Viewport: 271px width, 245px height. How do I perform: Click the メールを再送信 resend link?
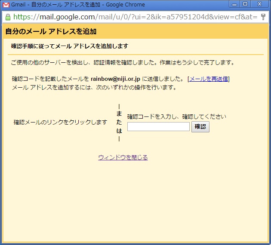(209, 79)
